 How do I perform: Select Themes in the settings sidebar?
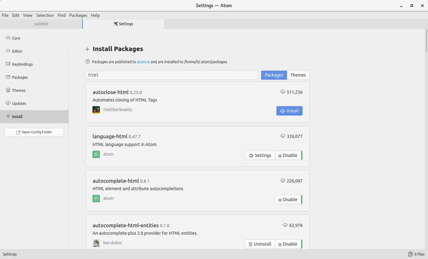[34, 90]
